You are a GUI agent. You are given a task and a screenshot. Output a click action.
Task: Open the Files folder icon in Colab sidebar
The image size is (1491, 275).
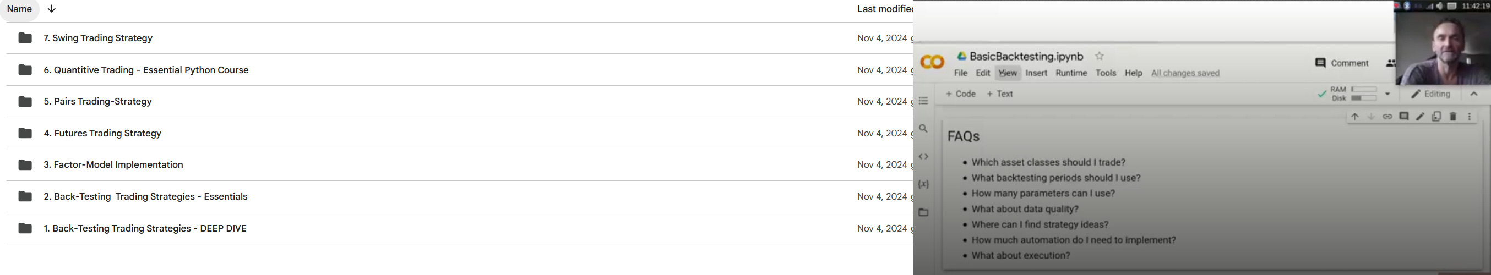[923, 212]
